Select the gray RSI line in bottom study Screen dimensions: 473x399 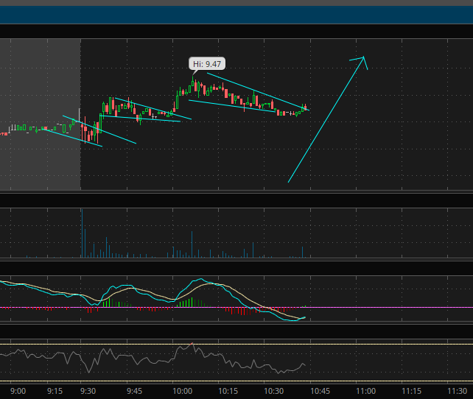point(153,359)
